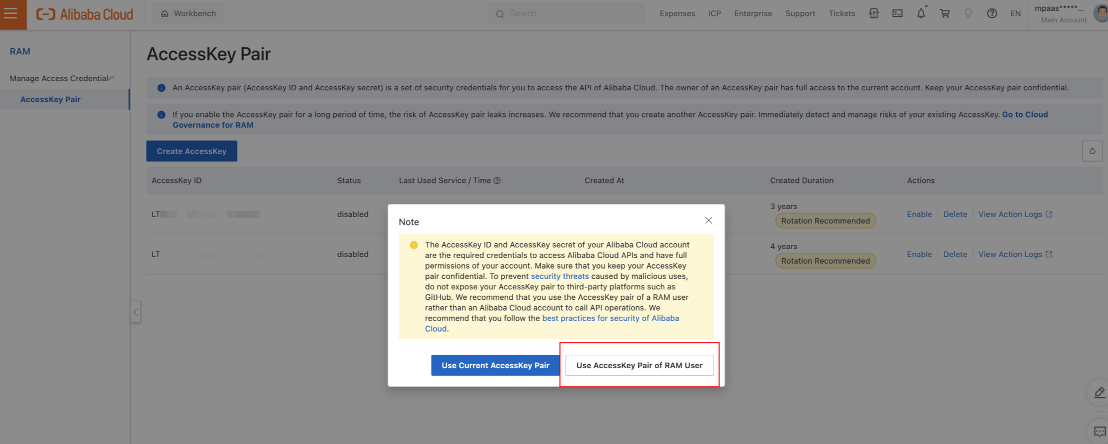Open notifications bell
This screenshot has height=444, width=1108.
(921, 14)
